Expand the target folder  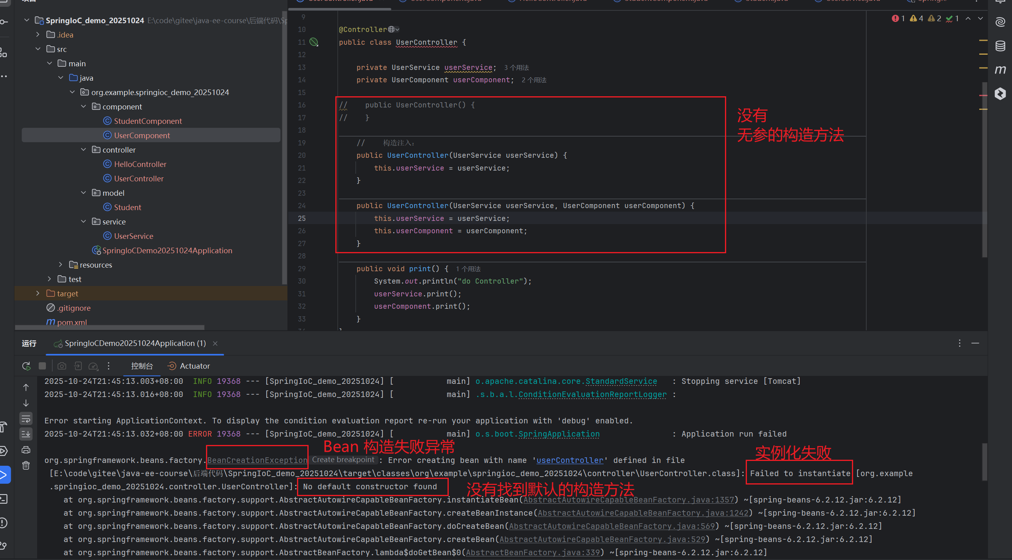38,294
